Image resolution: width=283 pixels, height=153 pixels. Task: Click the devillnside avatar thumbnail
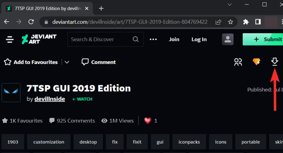tap(11, 93)
